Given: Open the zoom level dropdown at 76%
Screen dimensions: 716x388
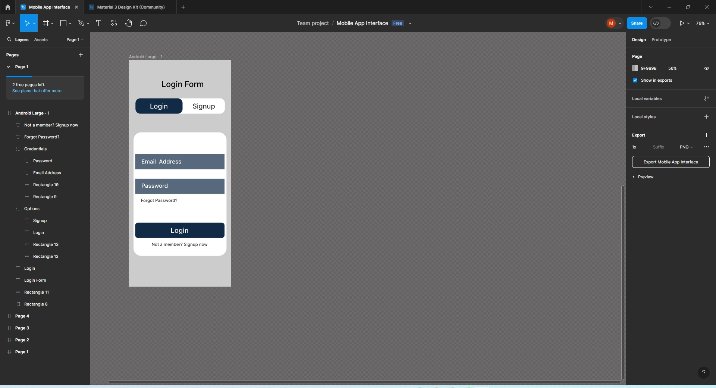Looking at the screenshot, I should pos(703,23).
